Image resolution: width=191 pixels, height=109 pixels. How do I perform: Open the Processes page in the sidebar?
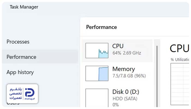pyautogui.click(x=18, y=42)
